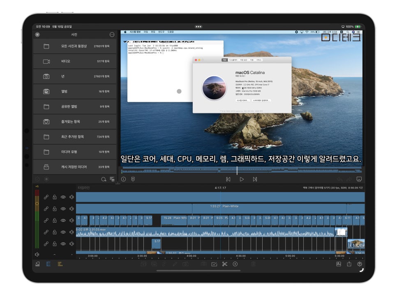
Task: Click the timeline ruler at 3:30.00
Action: (x=142, y=256)
